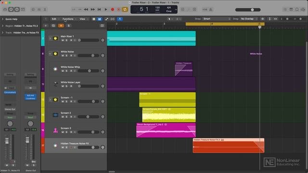Open the Note Pads icon
The height and width of the screenshot is (173, 308).
tap(291, 10)
